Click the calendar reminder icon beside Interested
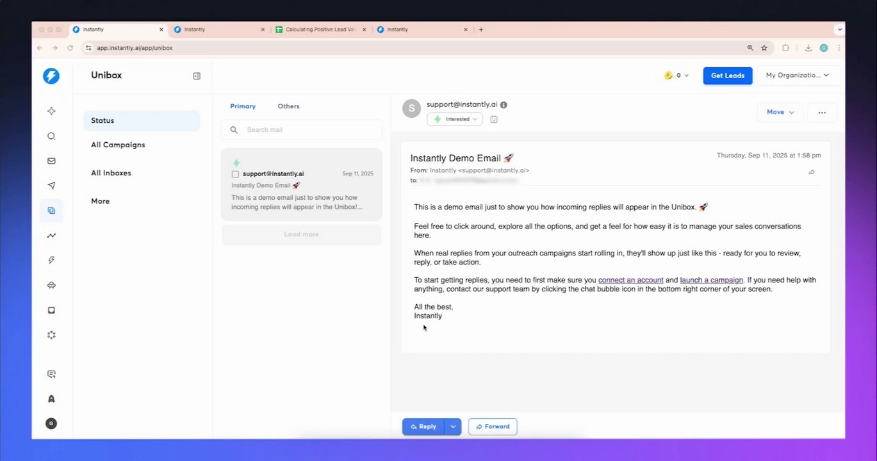Image resolution: width=877 pixels, height=461 pixels. (494, 119)
